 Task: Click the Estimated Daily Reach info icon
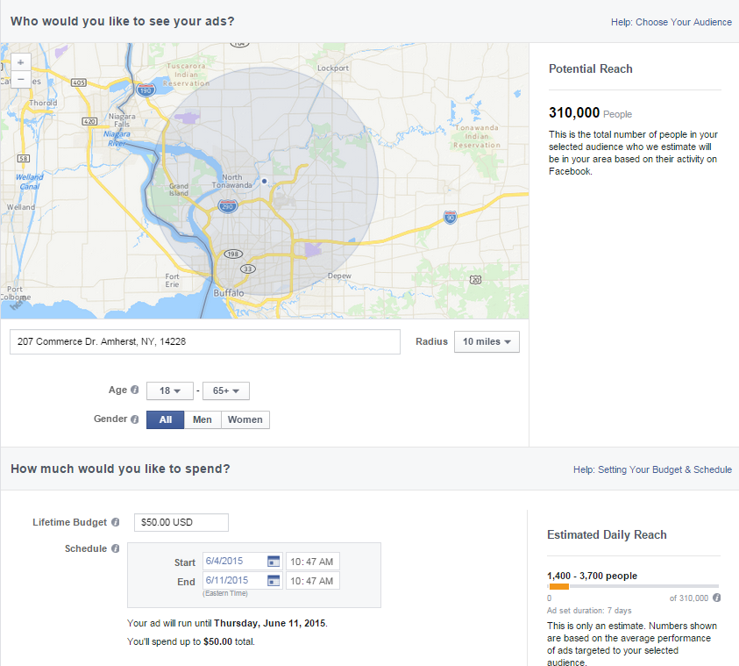pyautogui.click(x=716, y=598)
